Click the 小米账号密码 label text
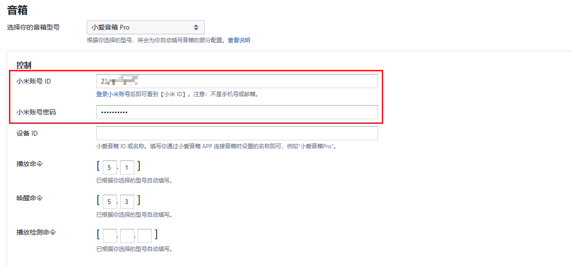The width and height of the screenshot is (572, 266). click(x=36, y=112)
